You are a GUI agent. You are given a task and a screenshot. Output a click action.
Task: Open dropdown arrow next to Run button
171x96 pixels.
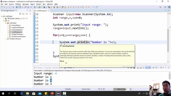pos(42,7)
